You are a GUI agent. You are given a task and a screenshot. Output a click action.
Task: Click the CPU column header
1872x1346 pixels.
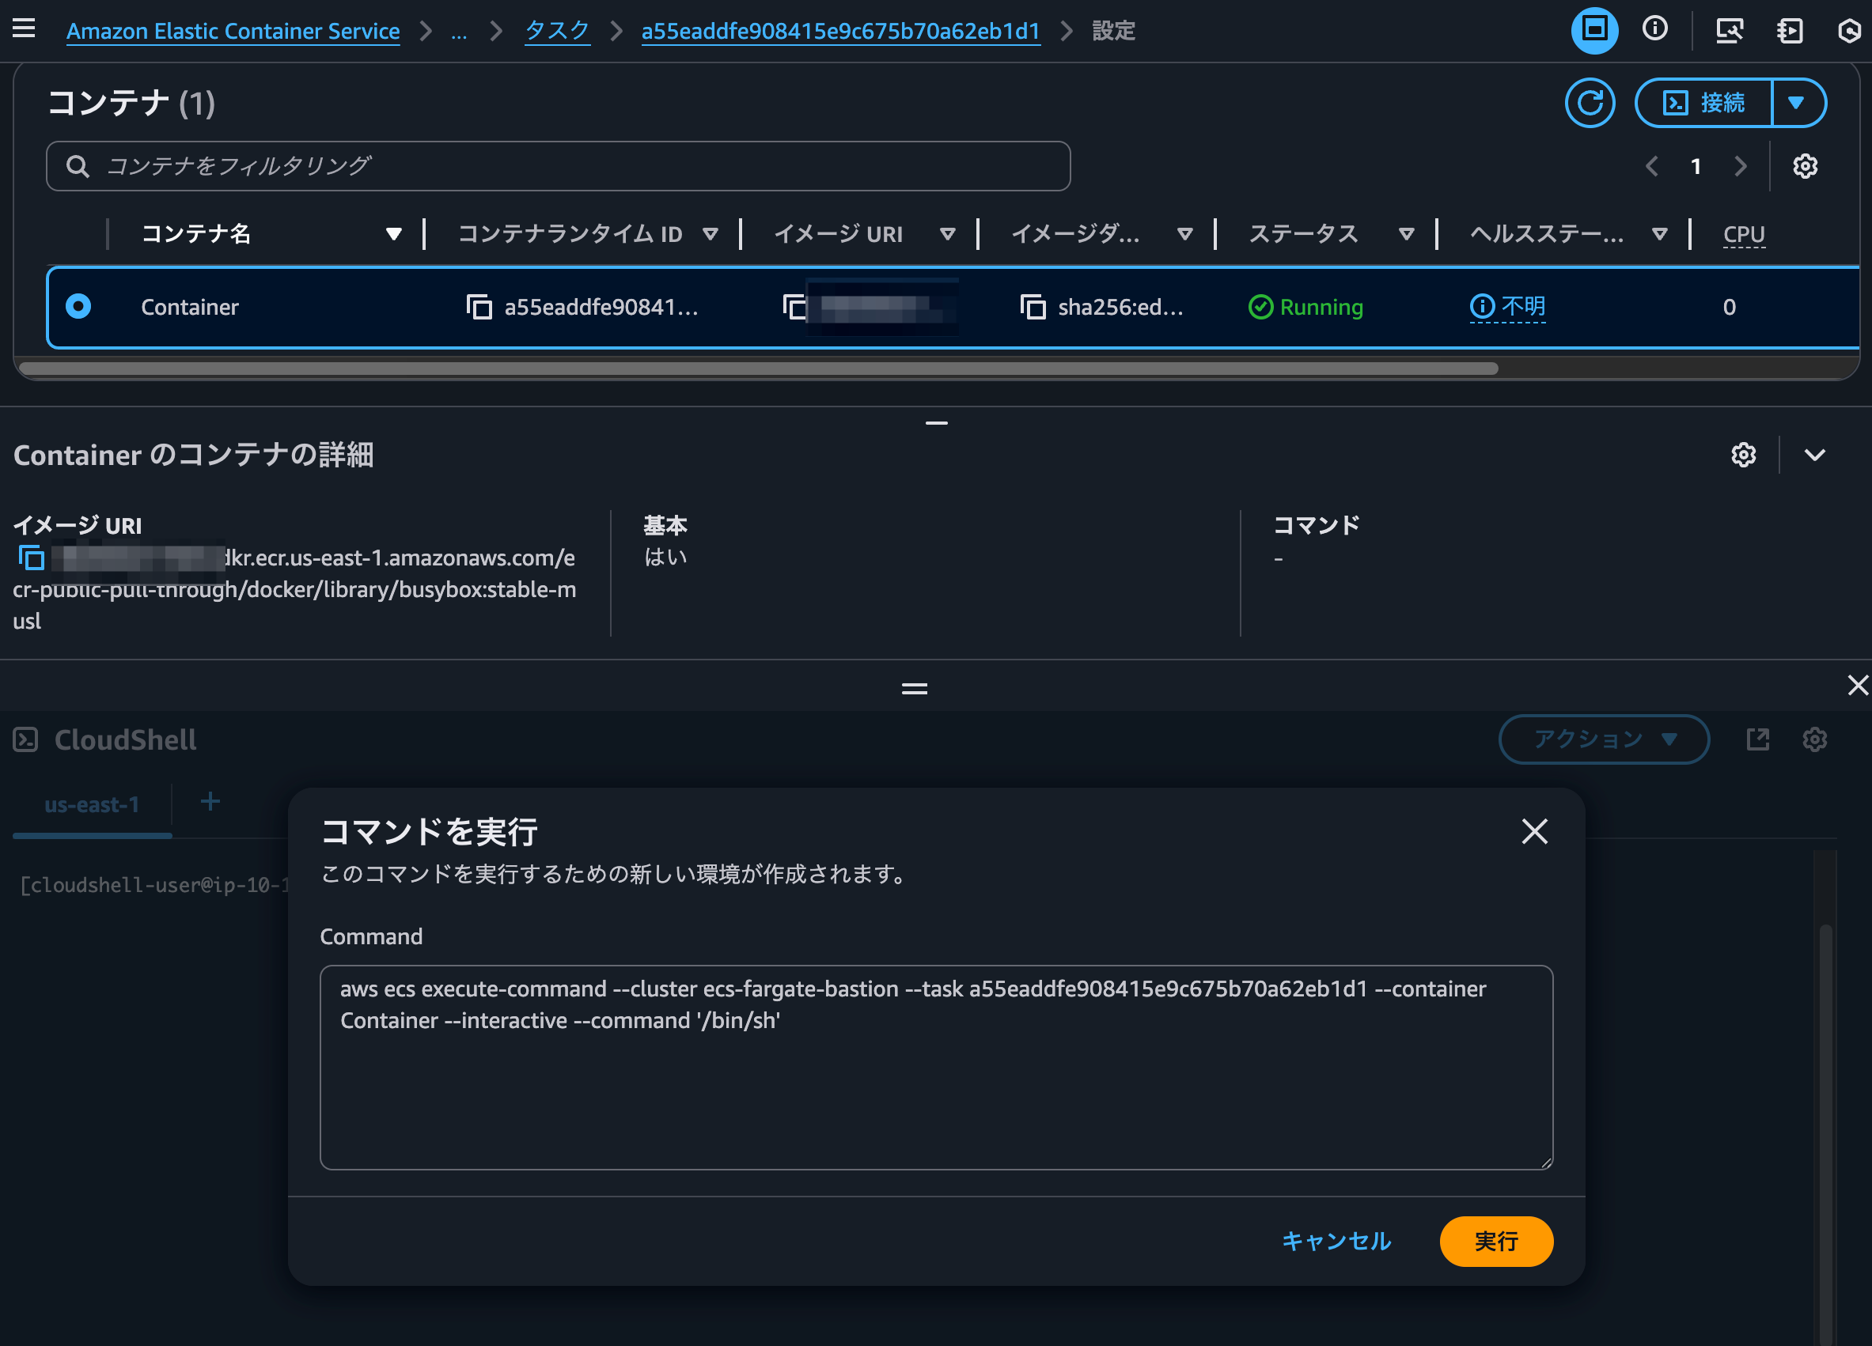point(1743,234)
